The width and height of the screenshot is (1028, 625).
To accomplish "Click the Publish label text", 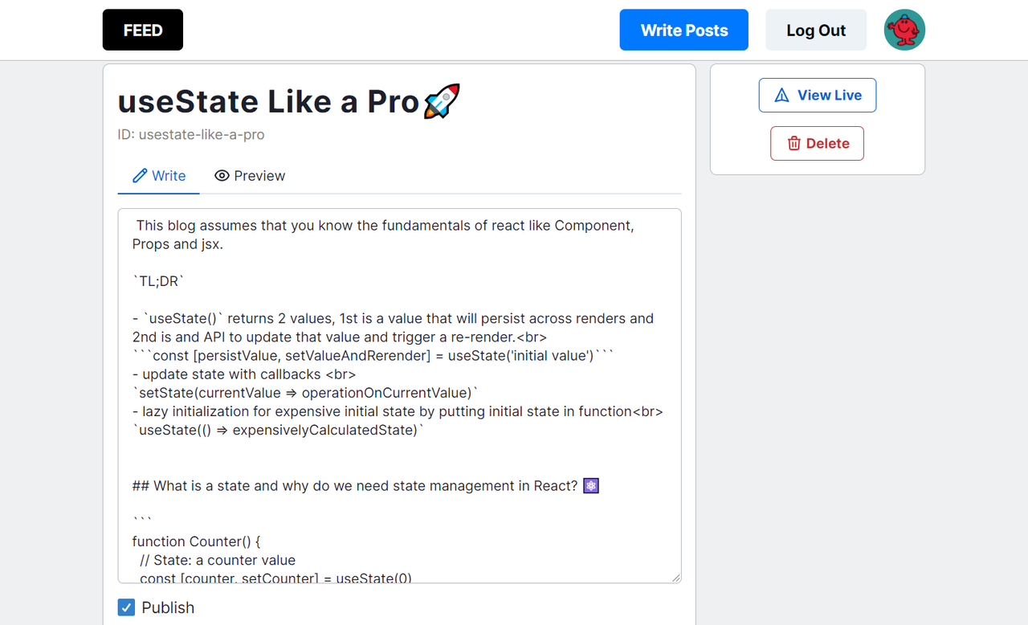I will [168, 607].
